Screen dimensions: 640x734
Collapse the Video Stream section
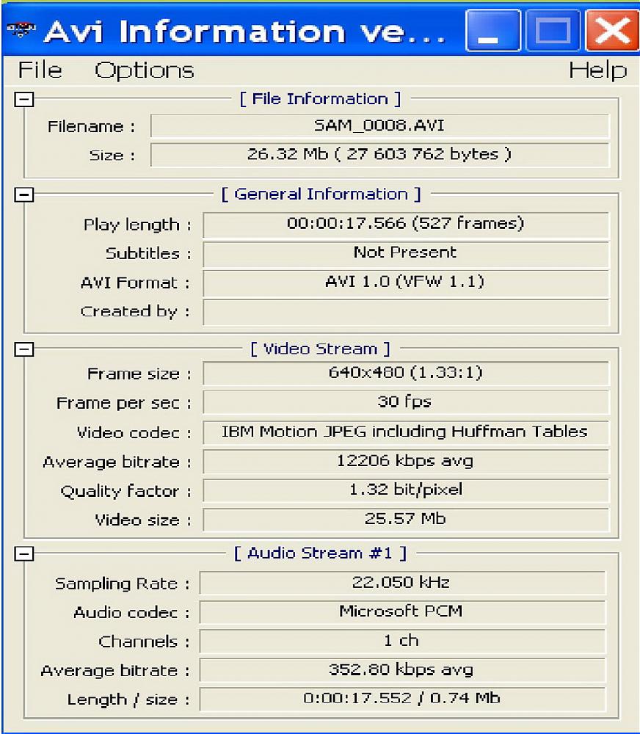pyautogui.click(x=24, y=349)
